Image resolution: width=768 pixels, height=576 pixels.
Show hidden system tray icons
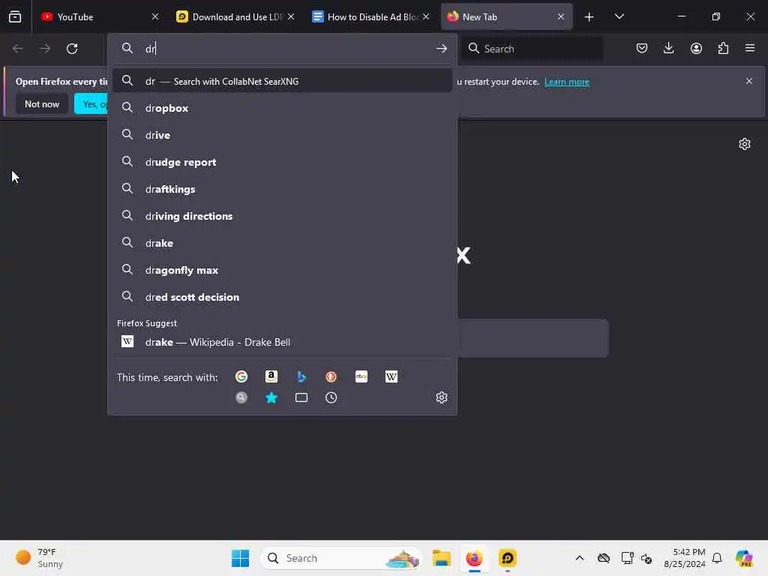pos(580,558)
